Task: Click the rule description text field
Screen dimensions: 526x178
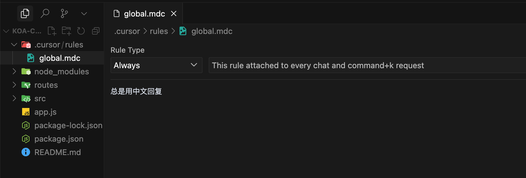Action: 365,66
